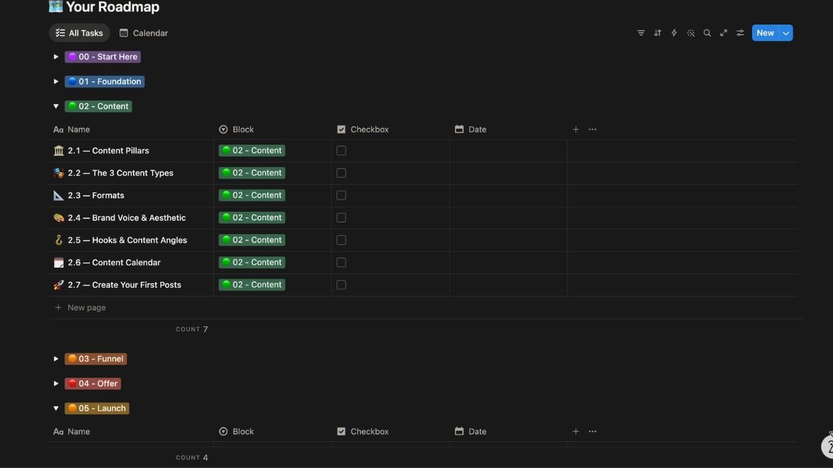The width and height of the screenshot is (833, 468).
Task: Add a new property with the plus icon
Action: pyautogui.click(x=575, y=129)
